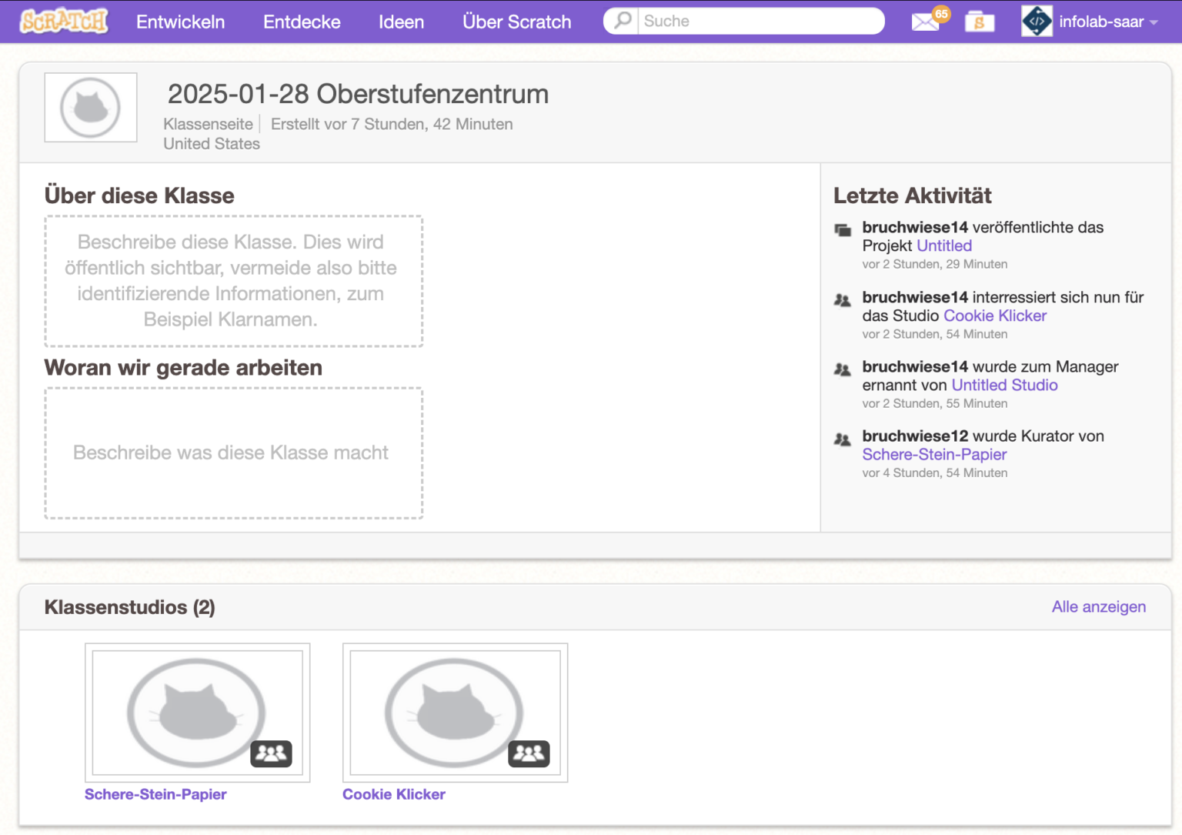Viewport: 1182px width, 835px height.
Task: Type in the Suche search field
Action: pos(758,21)
